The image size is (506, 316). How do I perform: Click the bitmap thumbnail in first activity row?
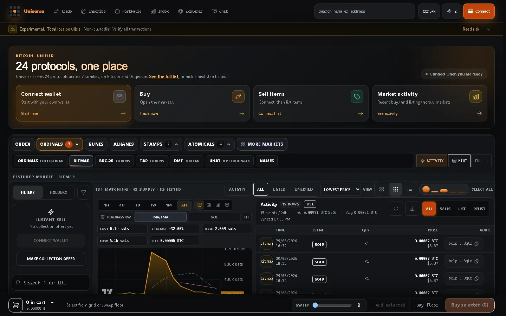(267, 244)
